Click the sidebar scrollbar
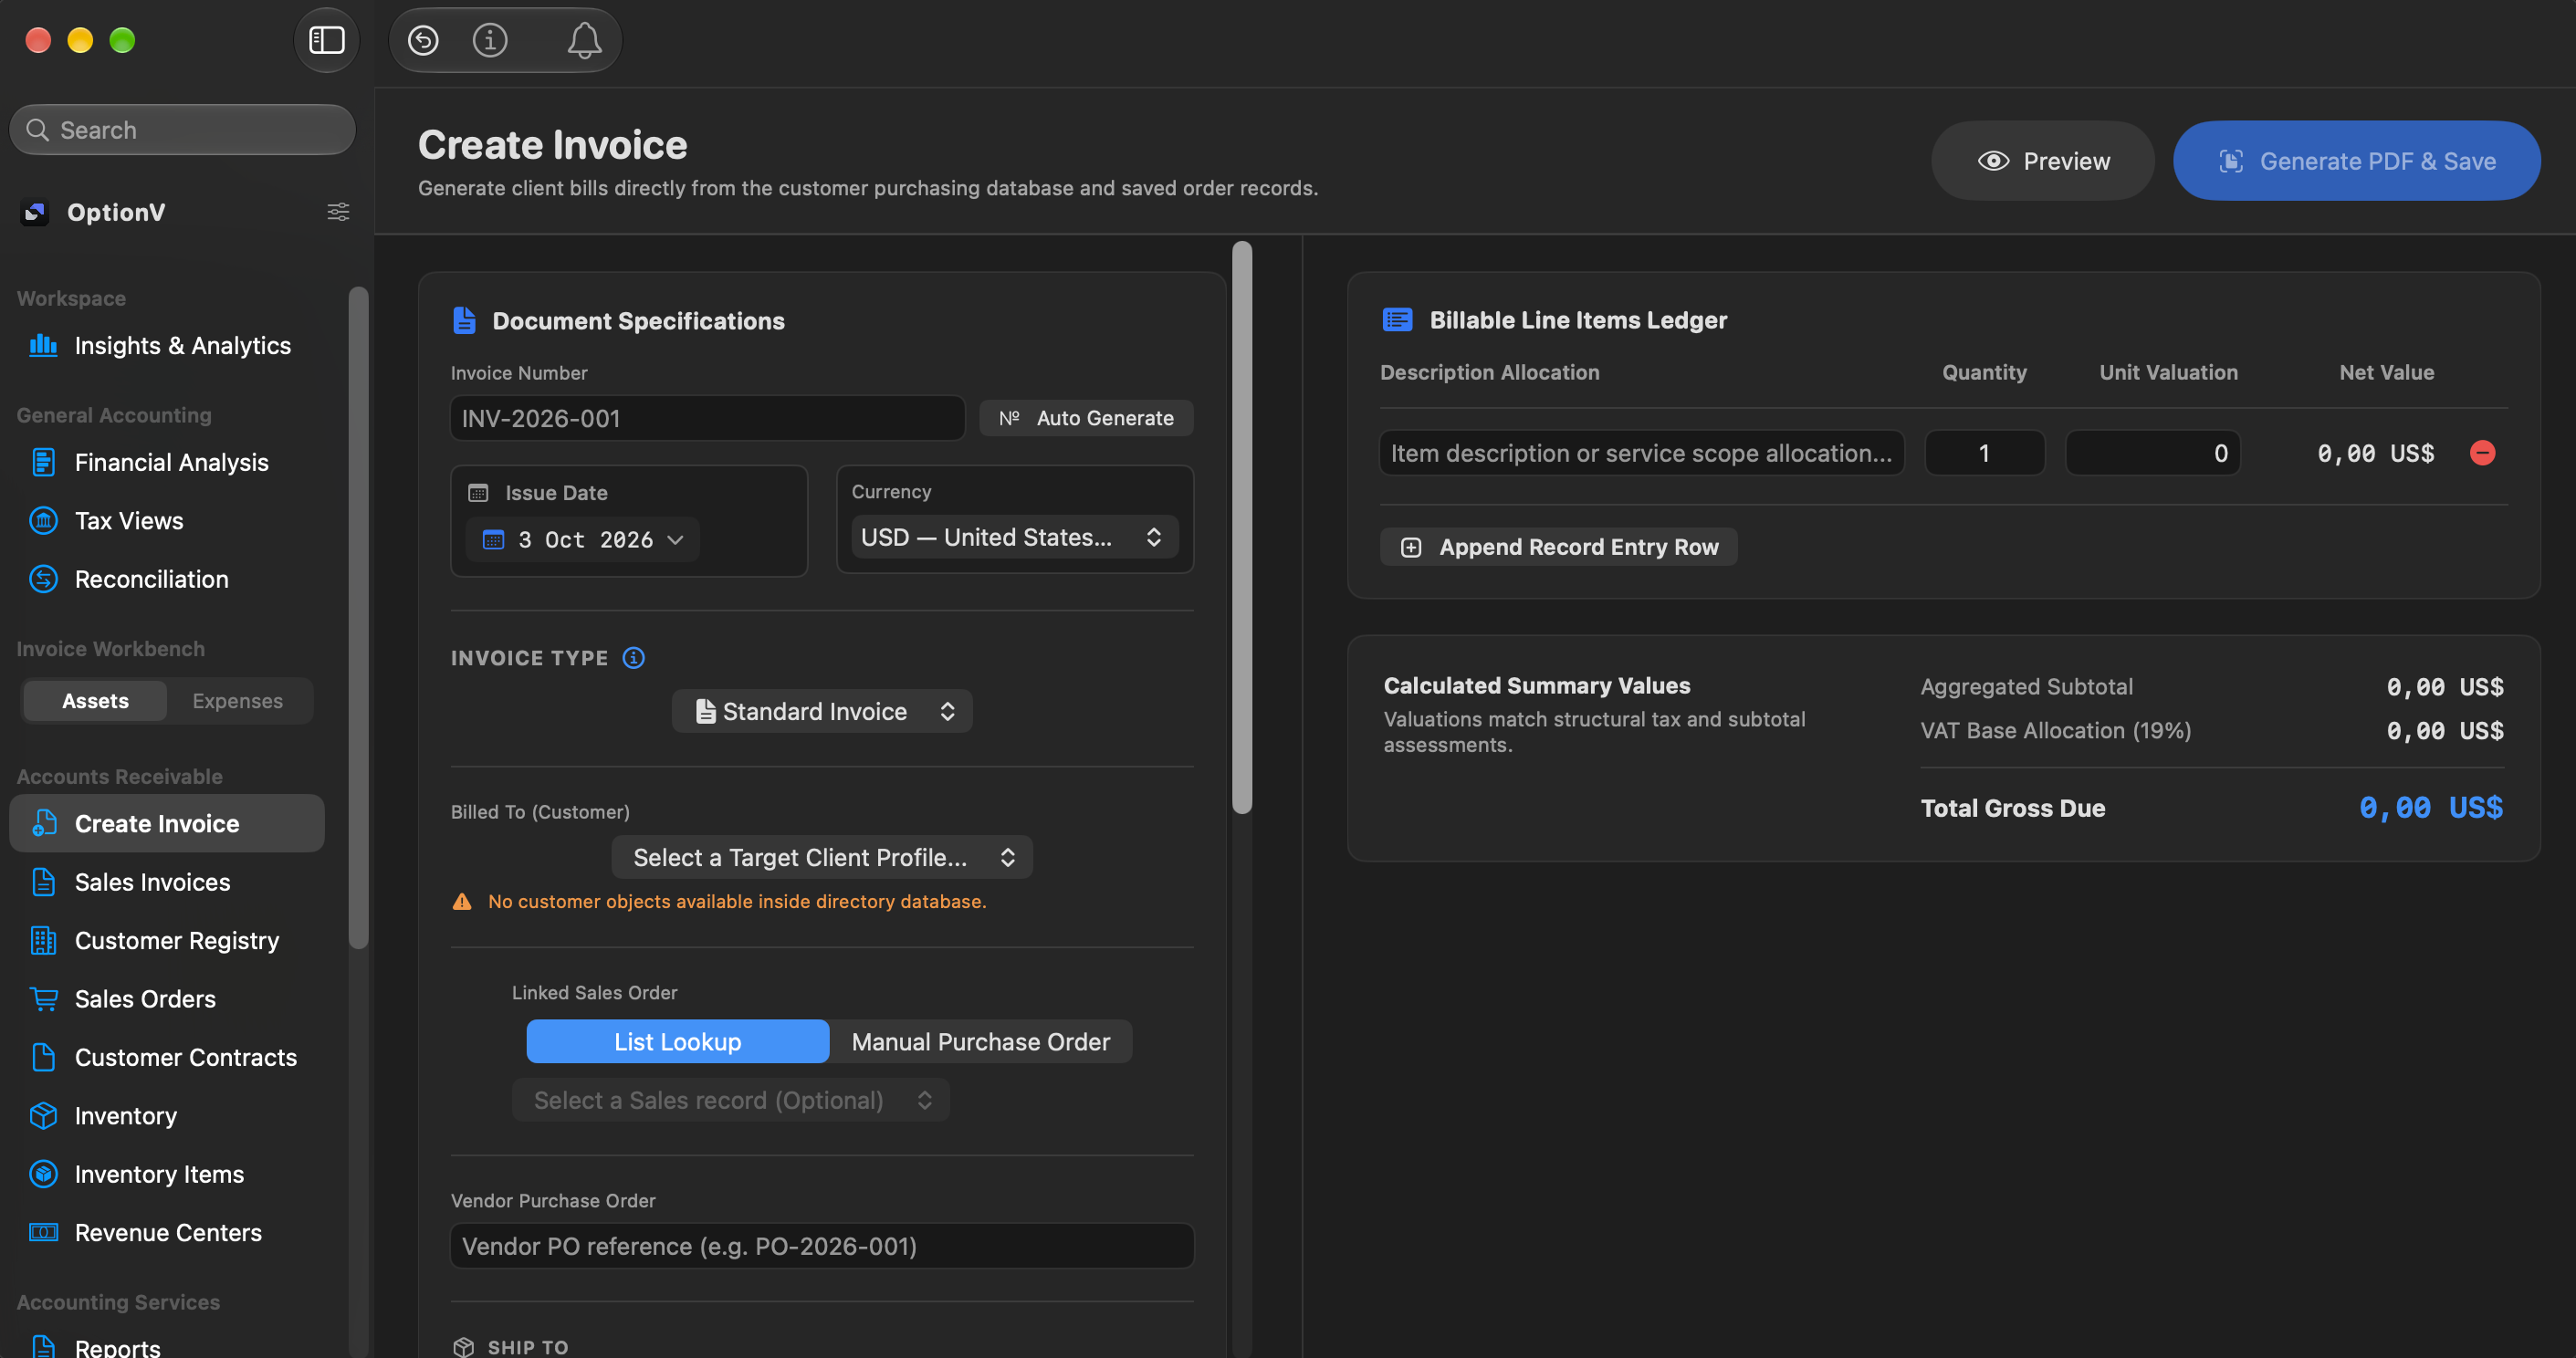2576x1358 pixels. (x=359, y=618)
